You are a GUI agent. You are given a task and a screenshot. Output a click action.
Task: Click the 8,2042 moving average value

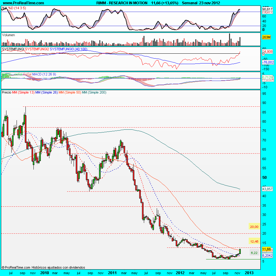[267, 255]
